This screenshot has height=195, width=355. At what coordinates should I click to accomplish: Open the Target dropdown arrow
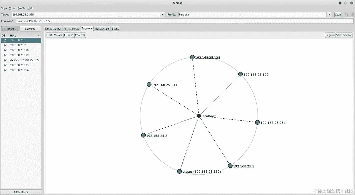163,15
